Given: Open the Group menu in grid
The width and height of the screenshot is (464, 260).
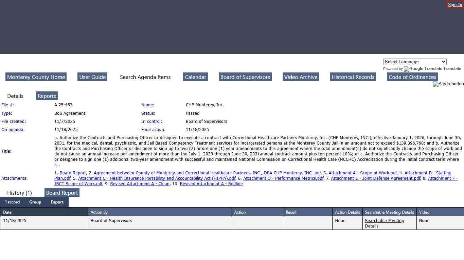Looking at the screenshot, I should coord(35,202).
